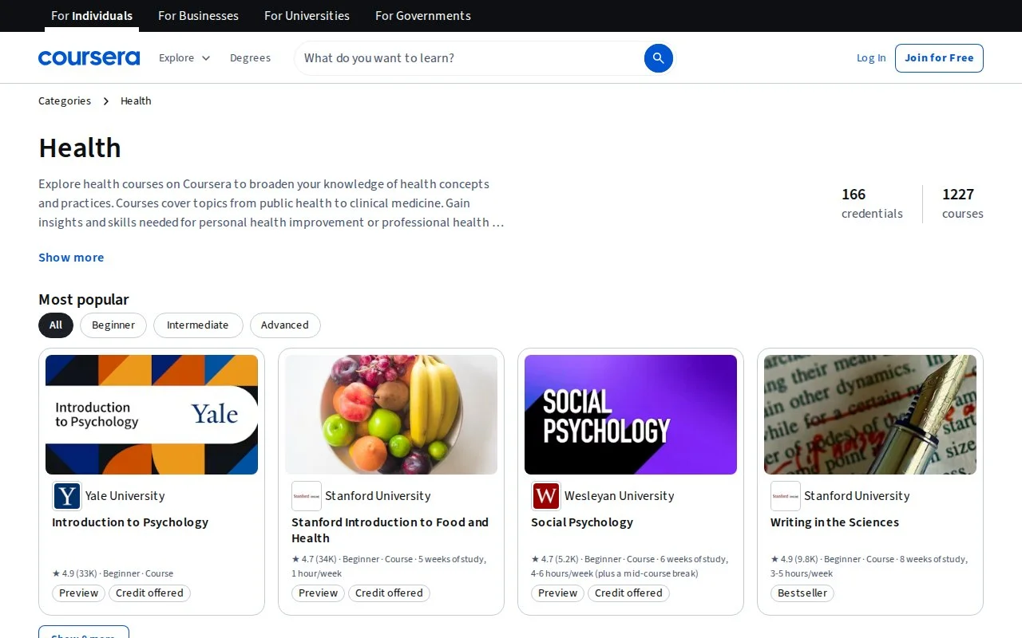Click the Log In link

coord(871,57)
